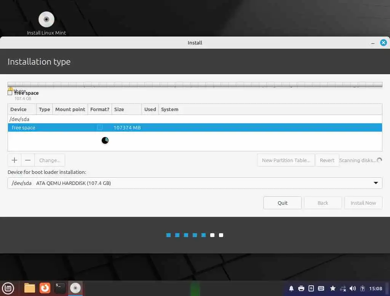Click the show desktop strip beside the clock
390x296 pixels.
388,288
